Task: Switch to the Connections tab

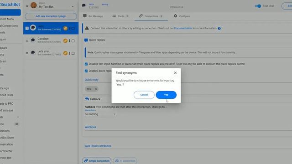Action: pyautogui.click(x=151, y=16)
